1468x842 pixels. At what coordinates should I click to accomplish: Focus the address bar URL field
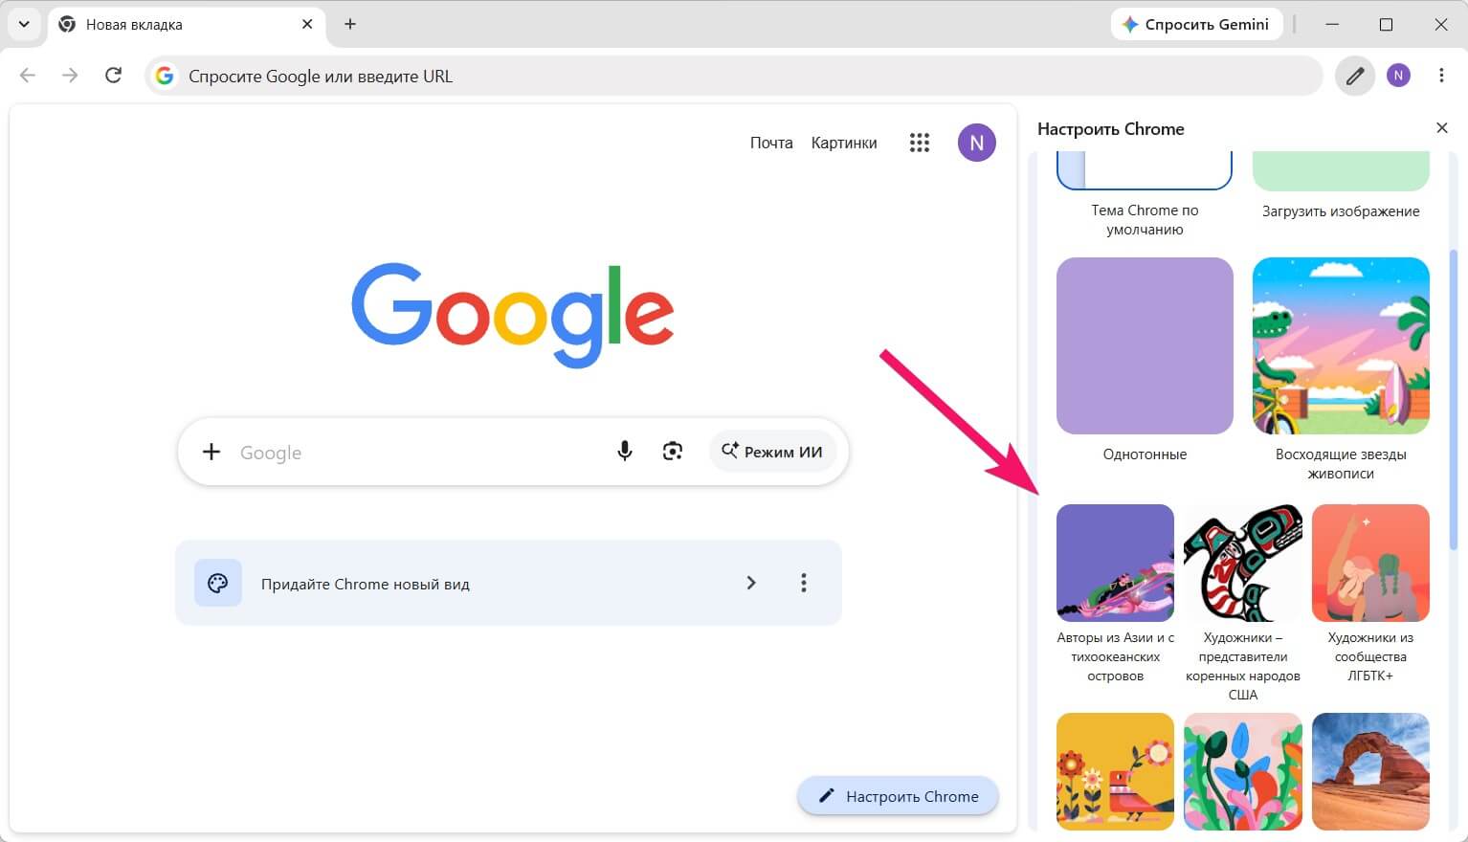pyautogui.click(x=734, y=76)
